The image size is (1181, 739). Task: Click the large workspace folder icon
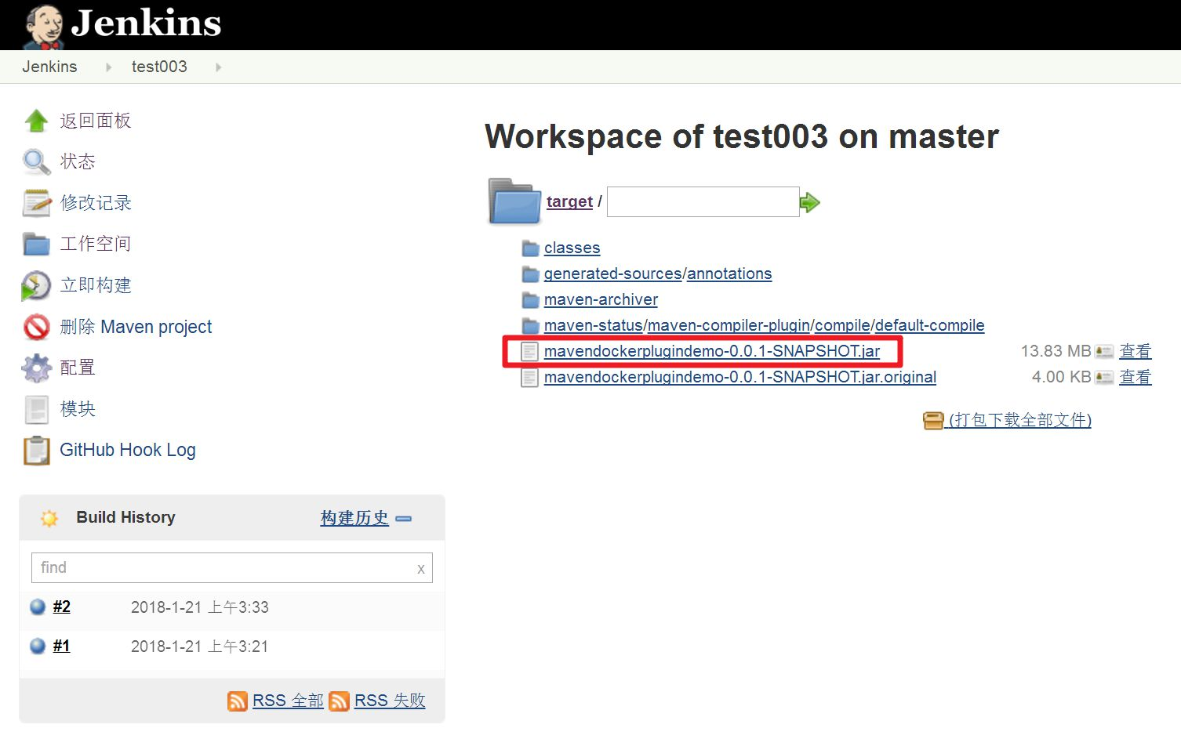click(x=514, y=201)
